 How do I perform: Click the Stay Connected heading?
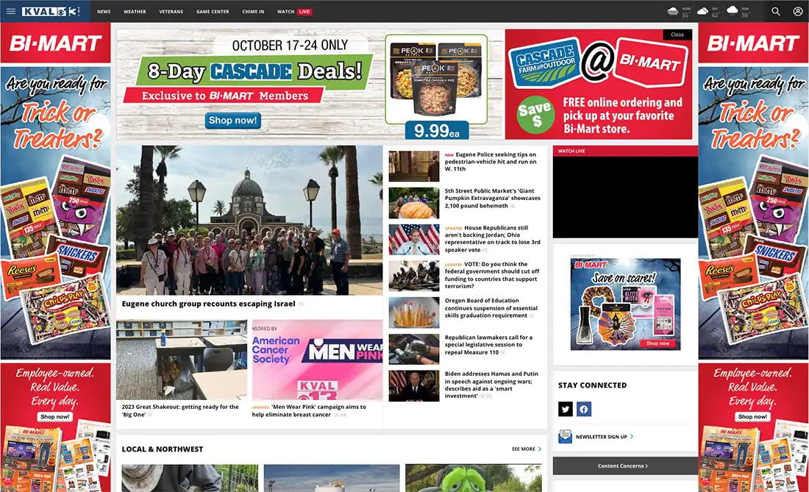click(592, 385)
